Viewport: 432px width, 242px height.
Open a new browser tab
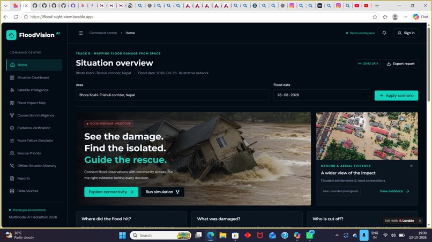377,5
